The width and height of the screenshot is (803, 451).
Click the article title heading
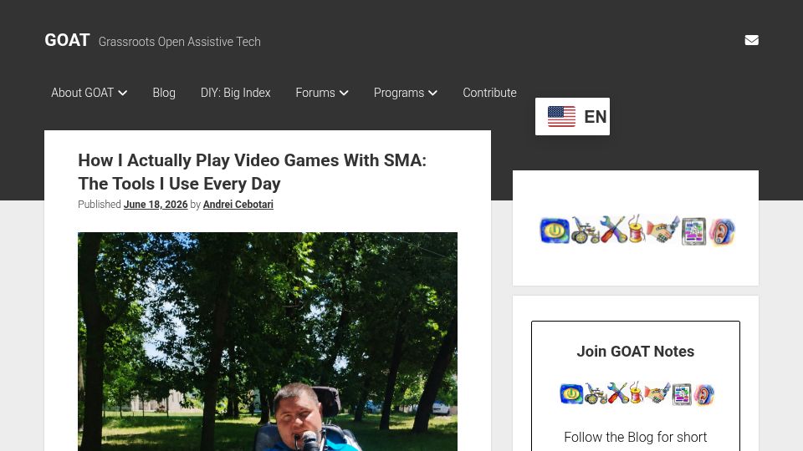tap(252, 172)
